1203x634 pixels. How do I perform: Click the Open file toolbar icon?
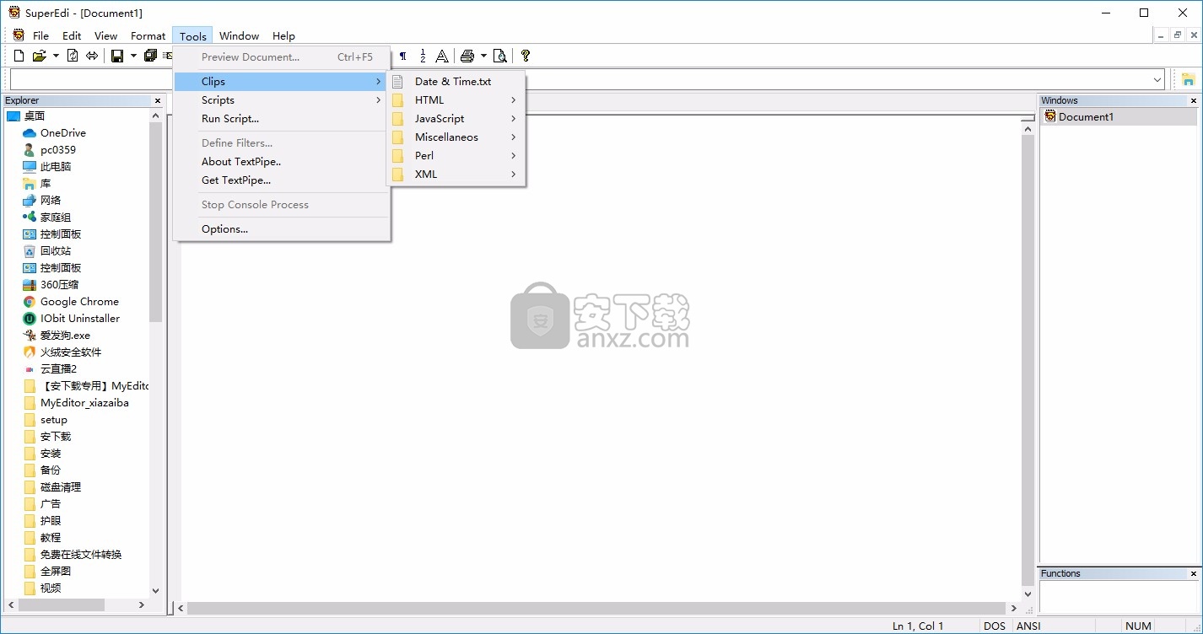[39, 56]
